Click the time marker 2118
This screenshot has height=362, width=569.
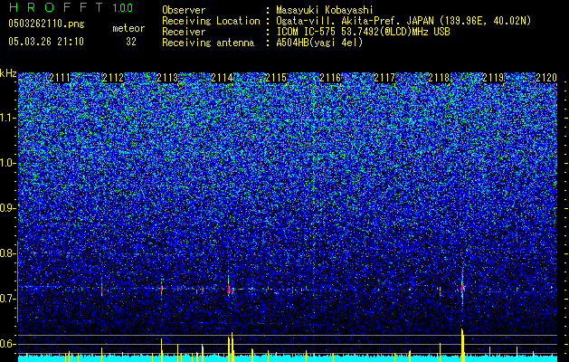(439, 78)
